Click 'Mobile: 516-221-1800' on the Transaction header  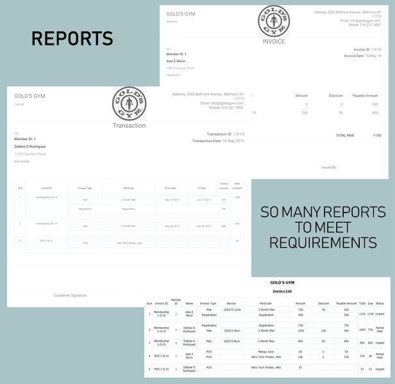[x=226, y=108]
